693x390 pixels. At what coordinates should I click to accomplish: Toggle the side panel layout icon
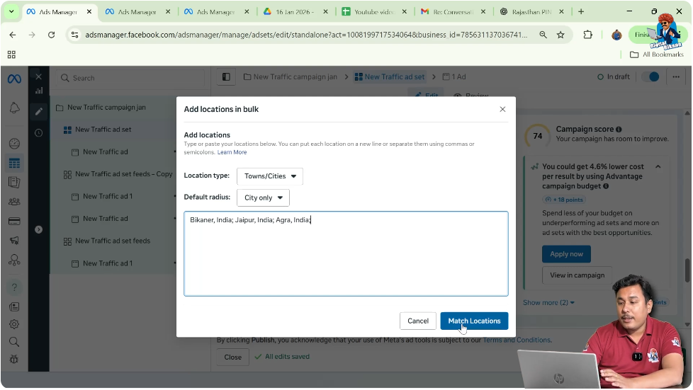(x=226, y=77)
